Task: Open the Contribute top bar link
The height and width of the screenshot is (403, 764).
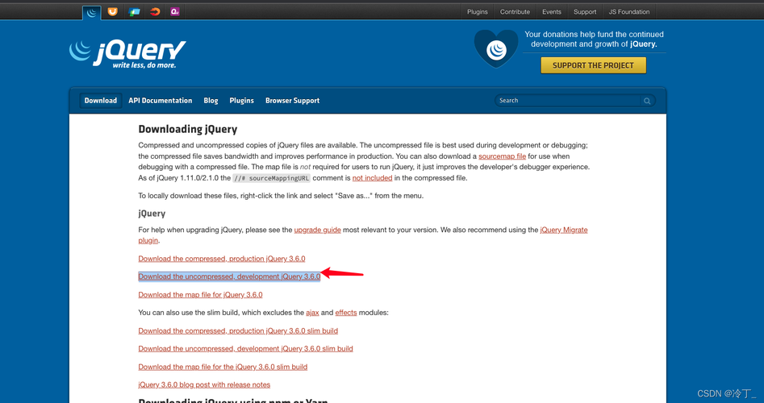Action: [515, 11]
